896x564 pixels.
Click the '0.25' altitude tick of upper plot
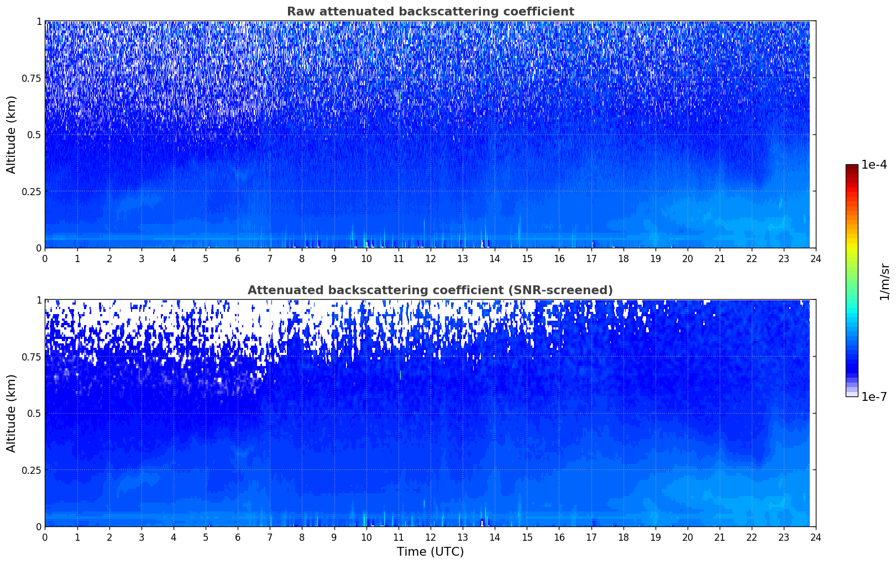(x=32, y=191)
